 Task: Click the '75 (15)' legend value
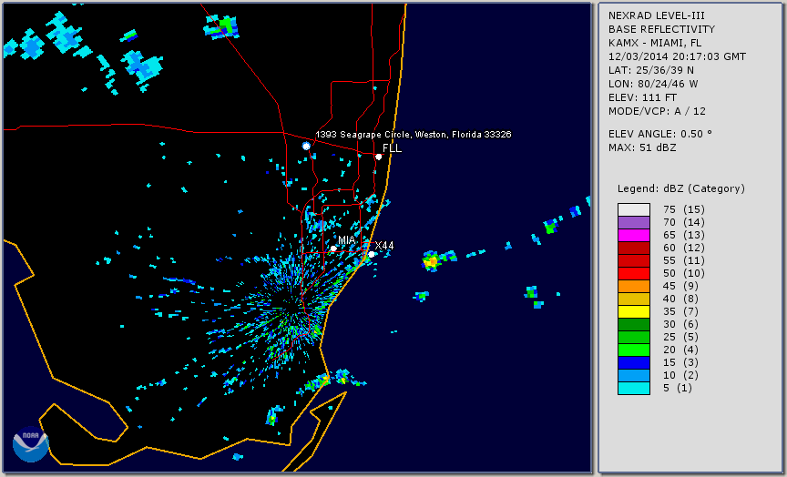click(683, 209)
